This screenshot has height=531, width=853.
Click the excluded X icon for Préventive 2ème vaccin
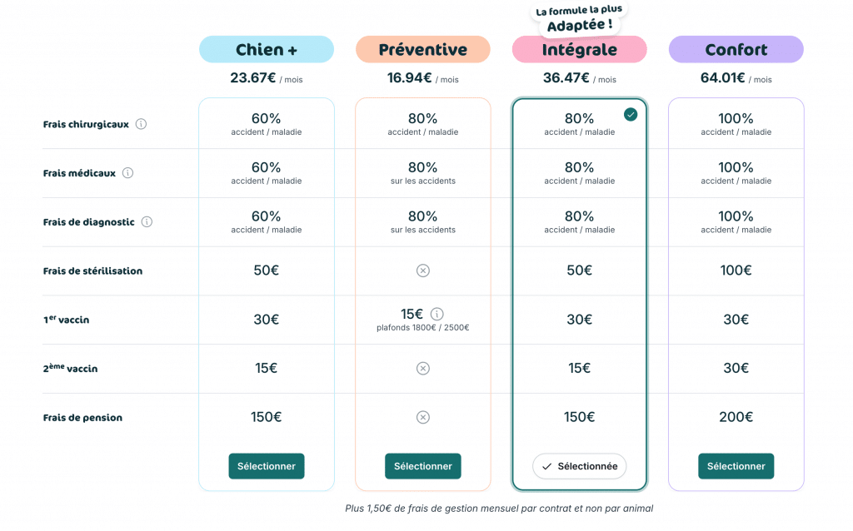click(422, 368)
